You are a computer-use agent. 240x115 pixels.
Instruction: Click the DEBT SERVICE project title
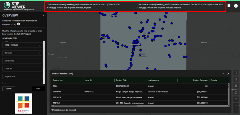[123, 86]
